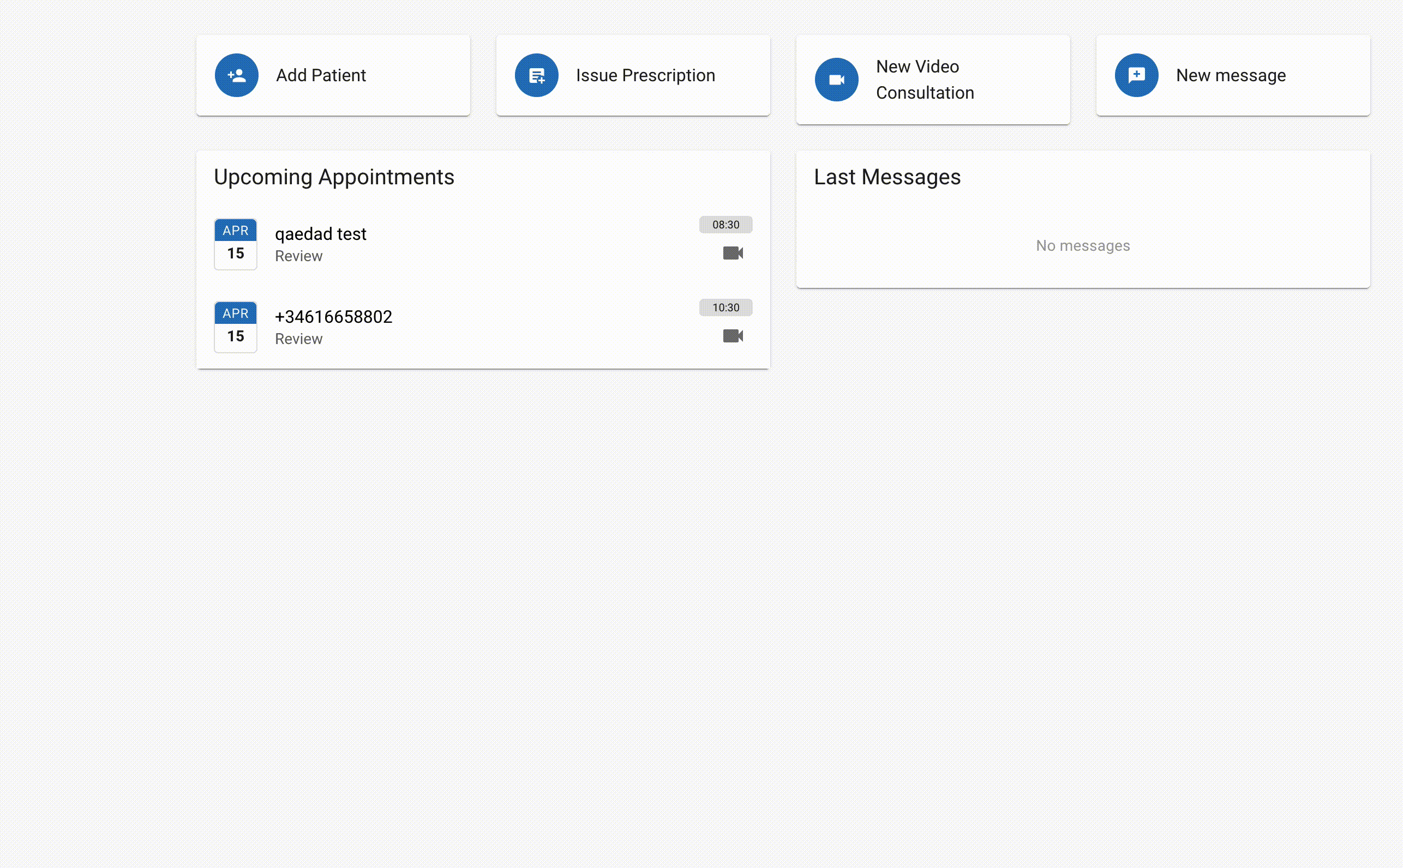Click the APR 15 calendar badge for +34616658802
Screen dimensions: 1403x868
(x=236, y=327)
